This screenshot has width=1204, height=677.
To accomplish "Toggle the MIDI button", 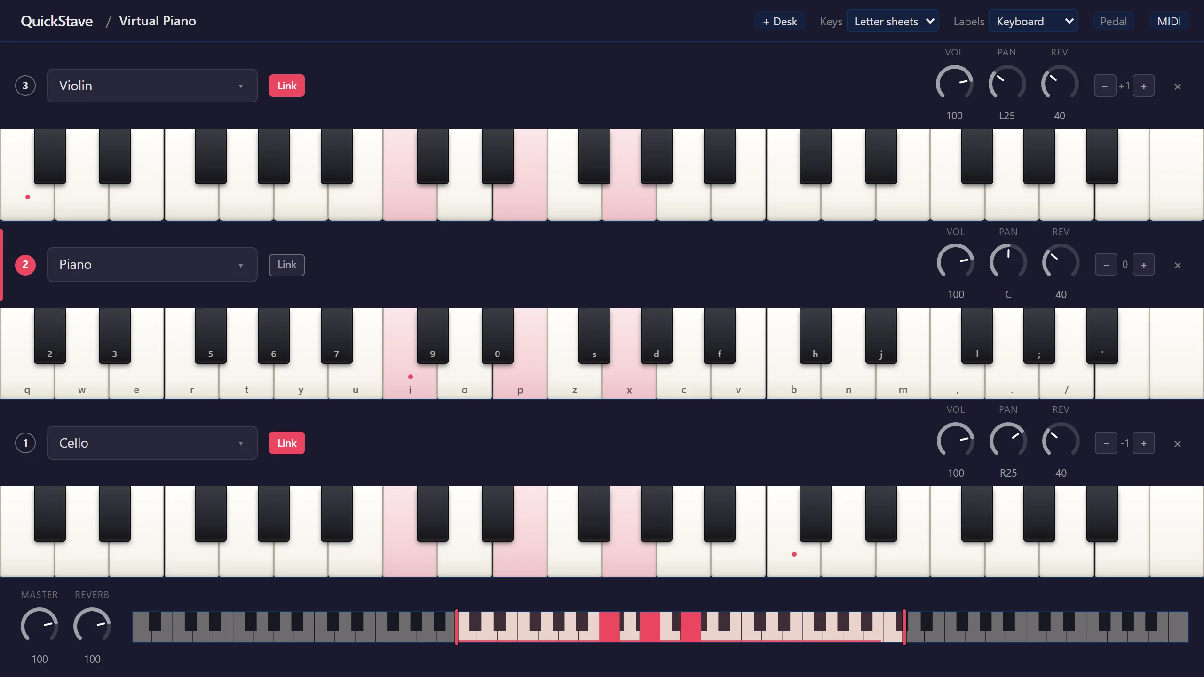I will coord(1169,21).
